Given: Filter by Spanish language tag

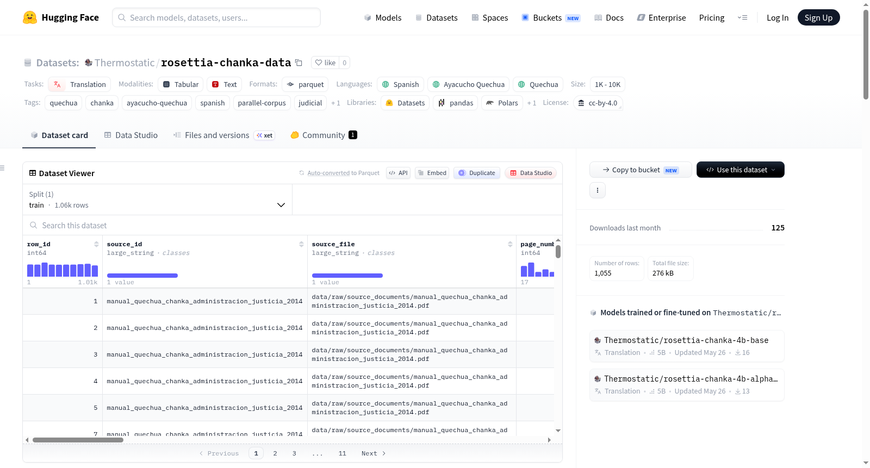Looking at the screenshot, I should (x=401, y=84).
